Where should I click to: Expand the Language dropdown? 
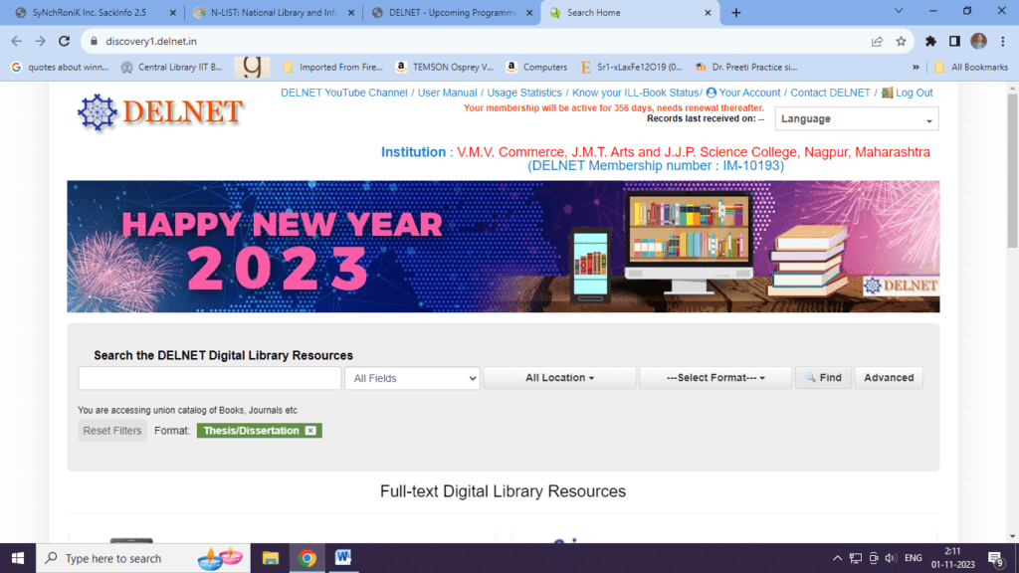(856, 119)
